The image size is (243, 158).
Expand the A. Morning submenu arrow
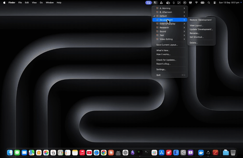(x=184, y=8)
